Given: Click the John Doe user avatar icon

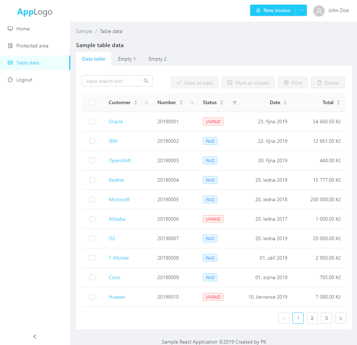Looking at the screenshot, I should (x=319, y=11).
